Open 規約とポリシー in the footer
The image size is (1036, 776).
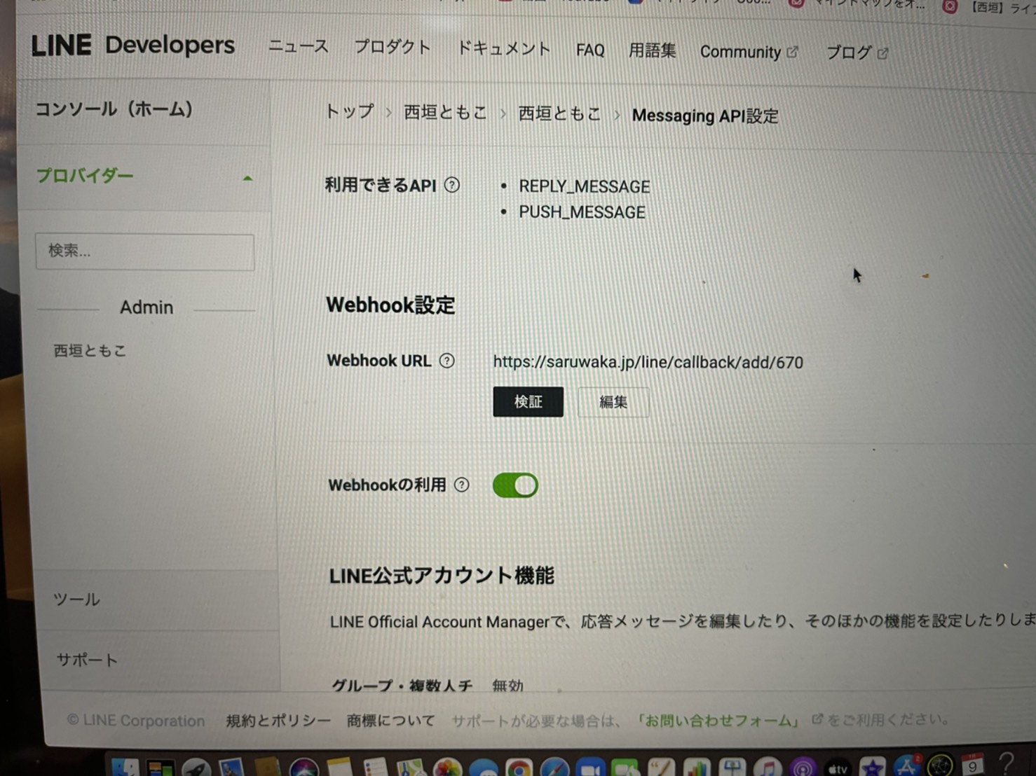(x=278, y=721)
